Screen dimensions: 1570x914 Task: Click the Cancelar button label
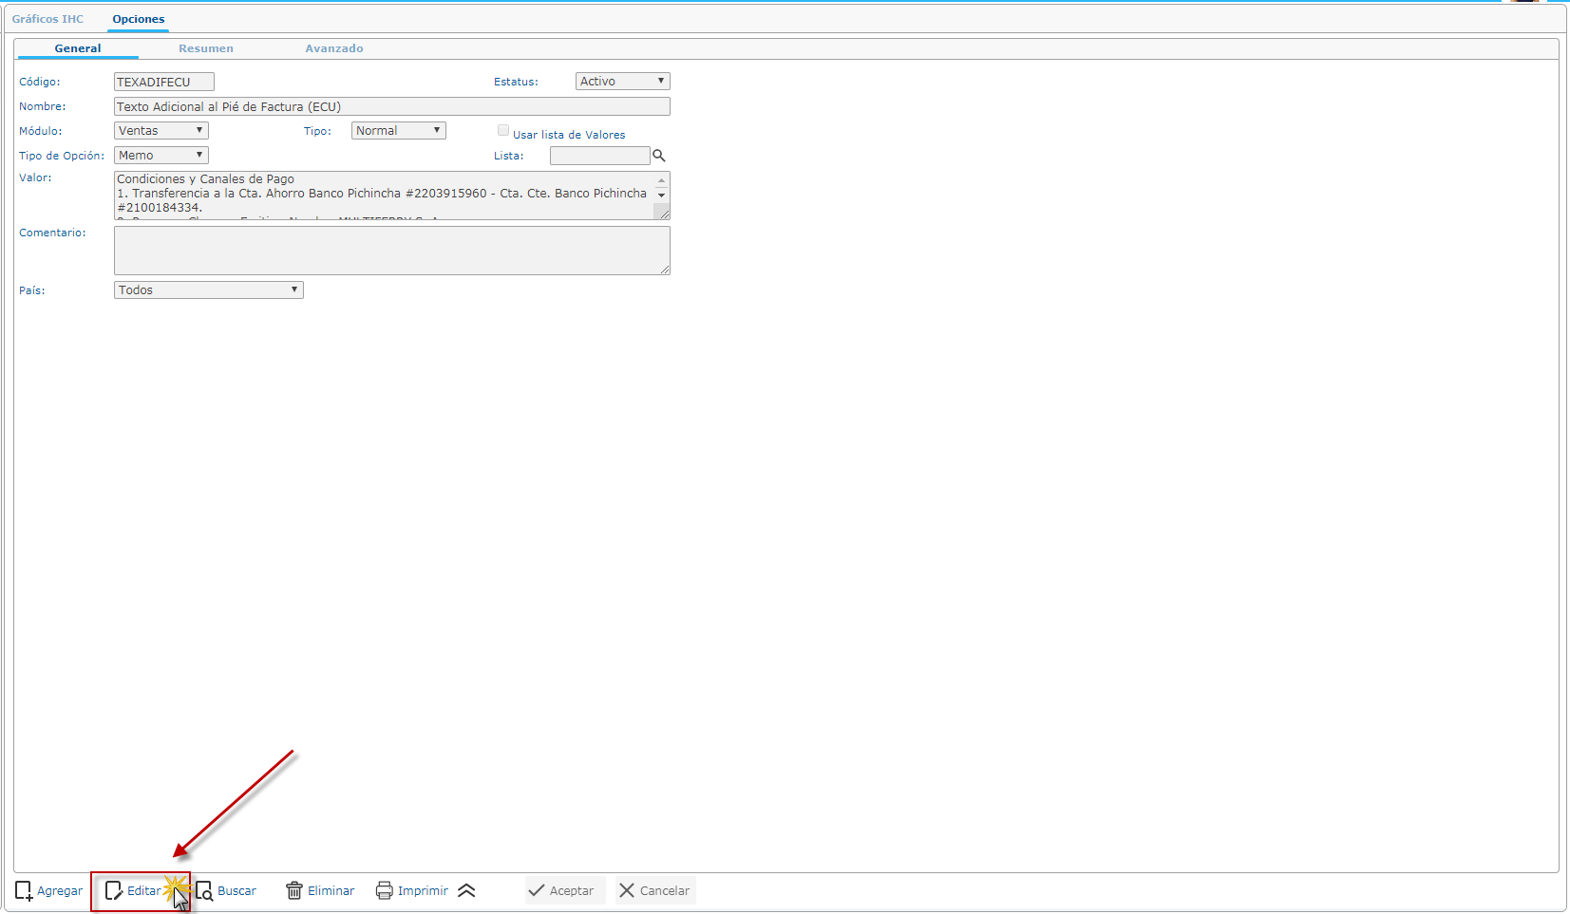pos(665,891)
